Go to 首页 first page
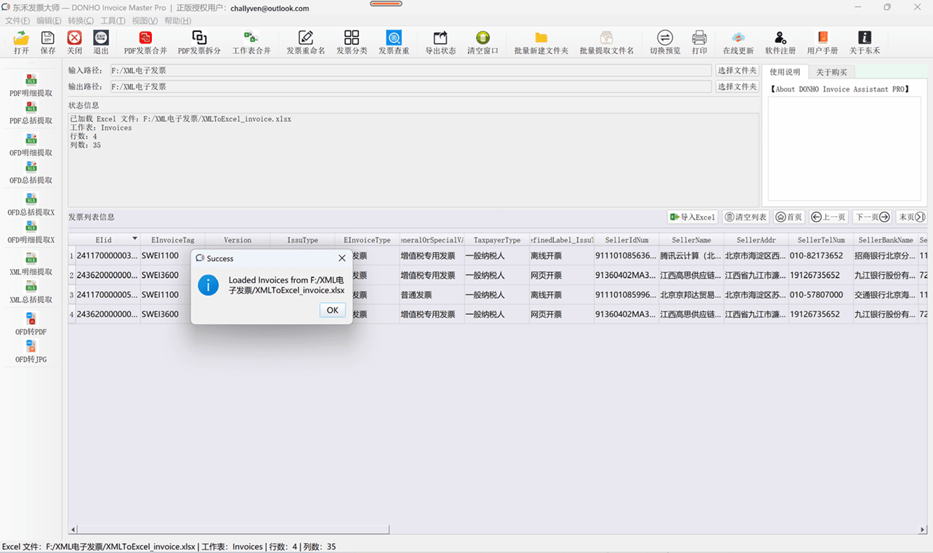 [789, 217]
